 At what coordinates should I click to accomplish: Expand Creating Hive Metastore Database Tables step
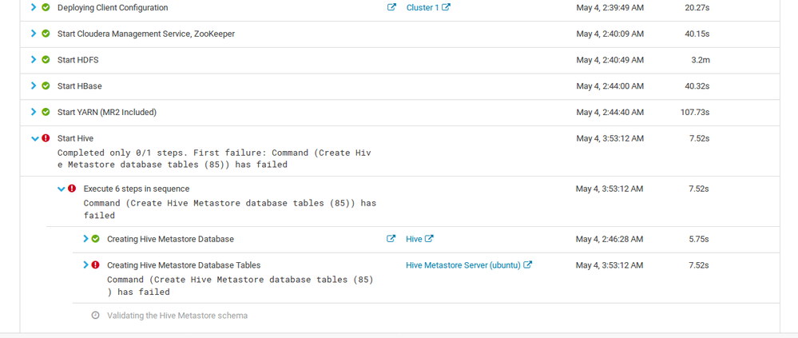click(x=85, y=264)
